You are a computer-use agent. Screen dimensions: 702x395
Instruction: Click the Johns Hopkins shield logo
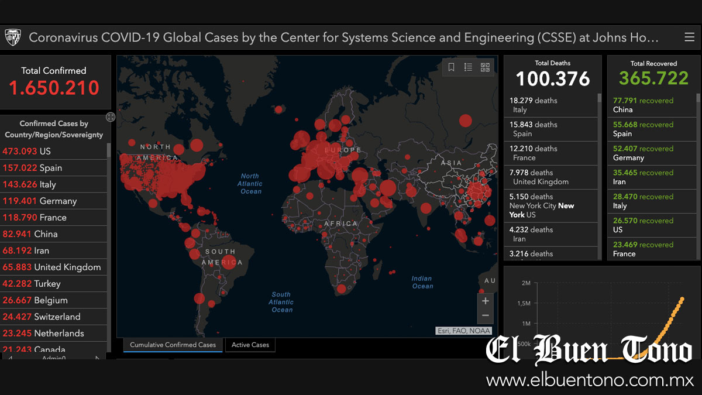pyautogui.click(x=13, y=37)
